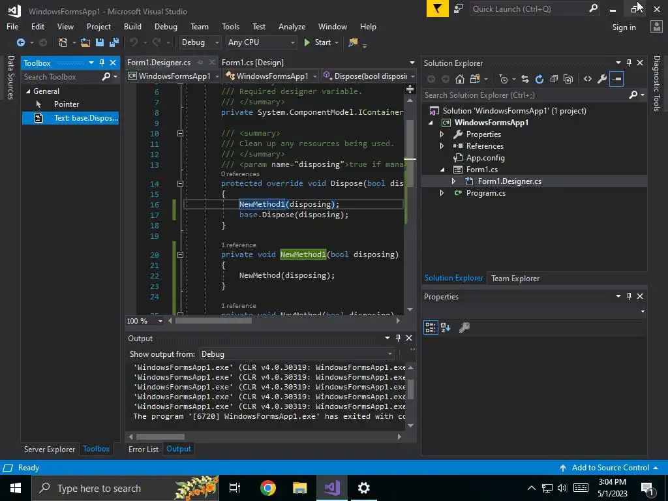Screen dimensions: 668x501
Task: Click the split editor handle icon
Action: click(x=410, y=89)
